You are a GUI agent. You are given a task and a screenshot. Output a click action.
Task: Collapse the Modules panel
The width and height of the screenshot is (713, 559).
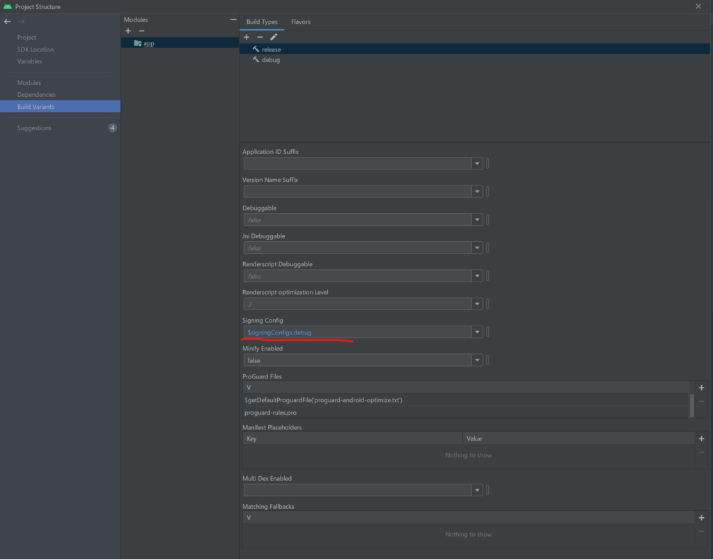point(233,20)
